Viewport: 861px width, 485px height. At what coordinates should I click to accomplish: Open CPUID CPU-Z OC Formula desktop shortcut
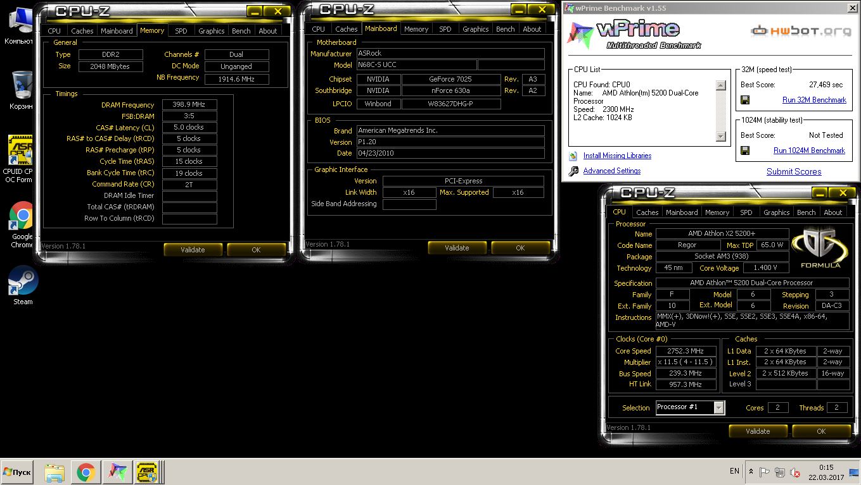coord(19,158)
